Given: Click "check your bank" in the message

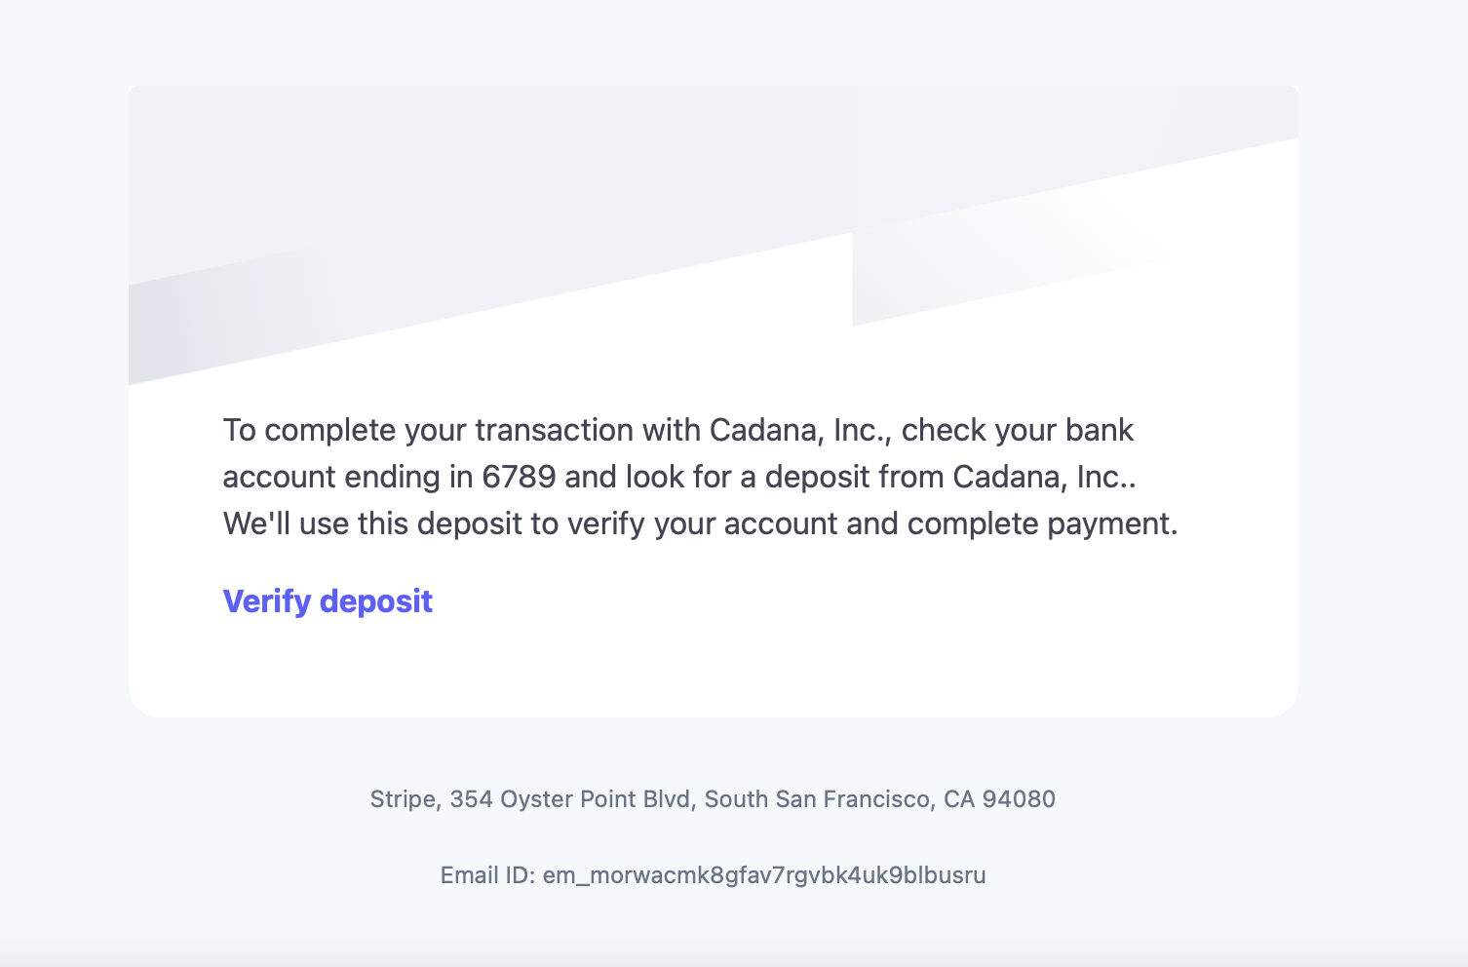Looking at the screenshot, I should (1017, 430).
